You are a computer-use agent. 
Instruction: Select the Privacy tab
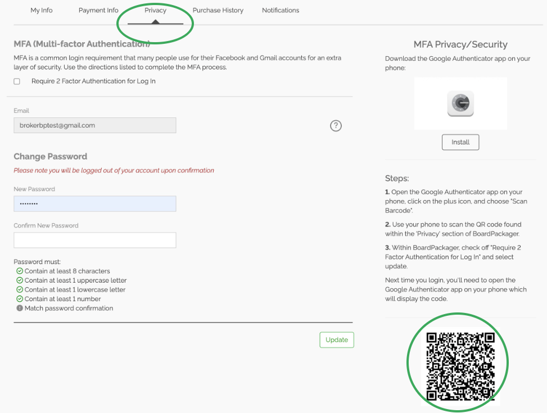pos(155,11)
